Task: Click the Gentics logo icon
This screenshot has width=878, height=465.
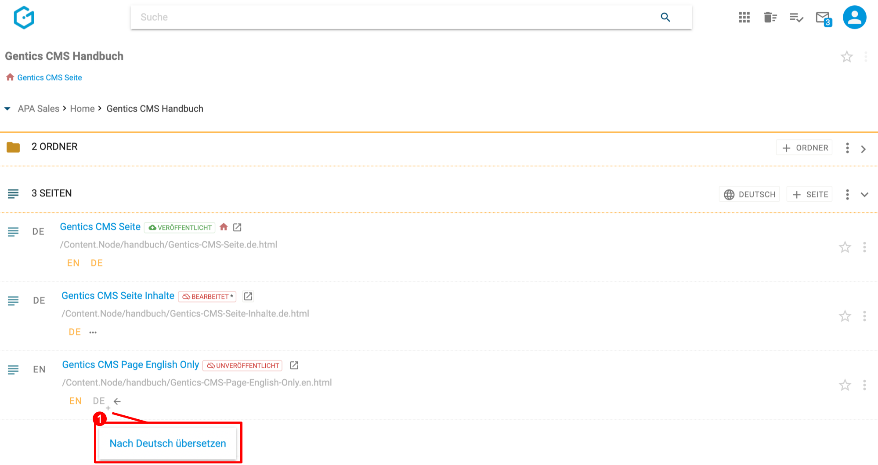Action: pyautogui.click(x=24, y=18)
